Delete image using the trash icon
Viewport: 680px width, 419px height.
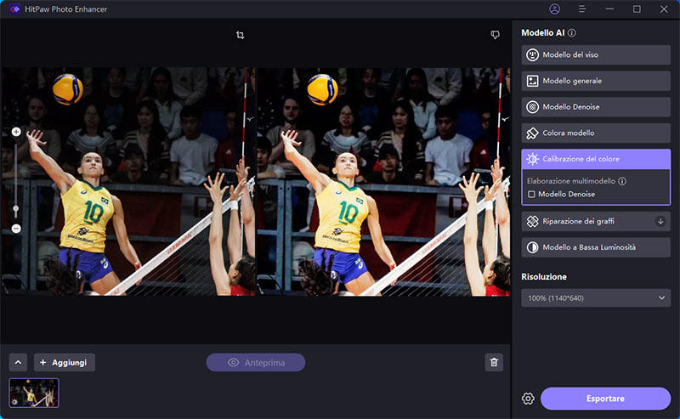[x=494, y=362]
